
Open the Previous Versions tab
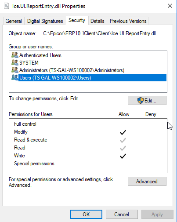point(128,21)
